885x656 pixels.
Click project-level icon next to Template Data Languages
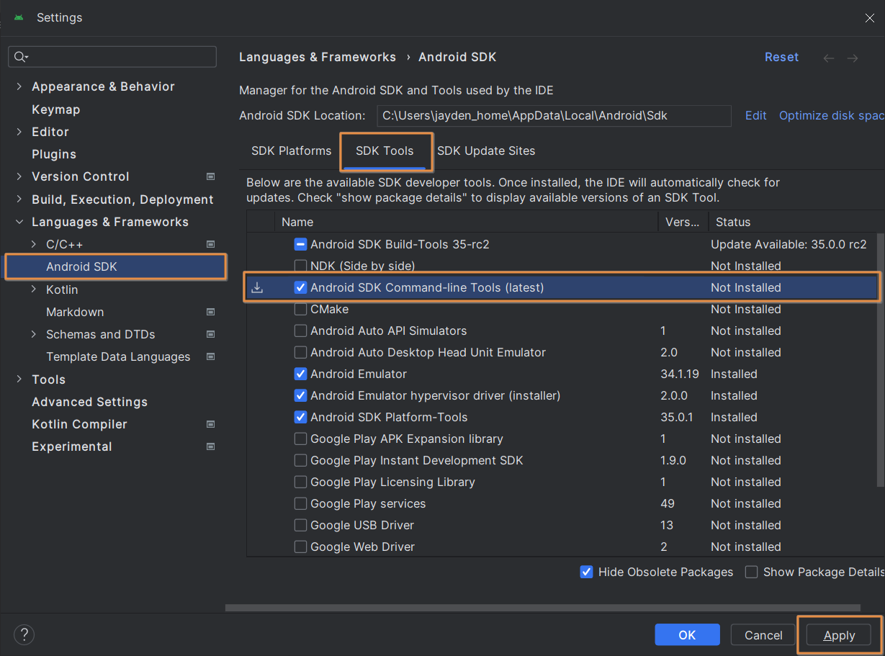click(211, 356)
